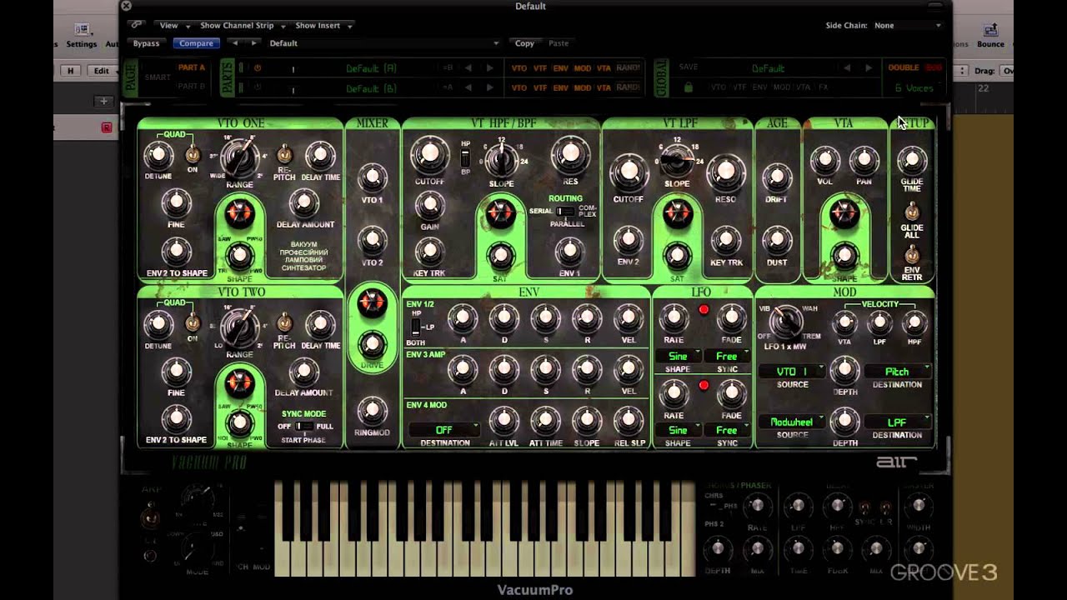Click the next arrow on the Global preset
The width and height of the screenshot is (1067, 600).
click(x=868, y=68)
